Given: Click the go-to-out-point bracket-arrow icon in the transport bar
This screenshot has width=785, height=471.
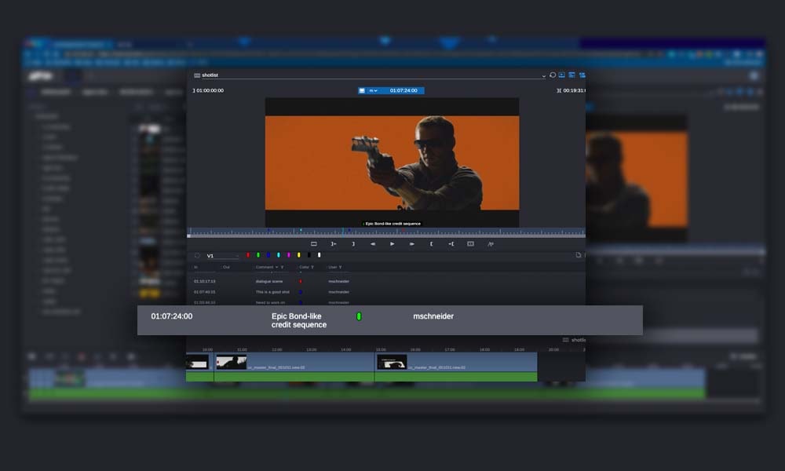Looking at the screenshot, I should tap(334, 244).
